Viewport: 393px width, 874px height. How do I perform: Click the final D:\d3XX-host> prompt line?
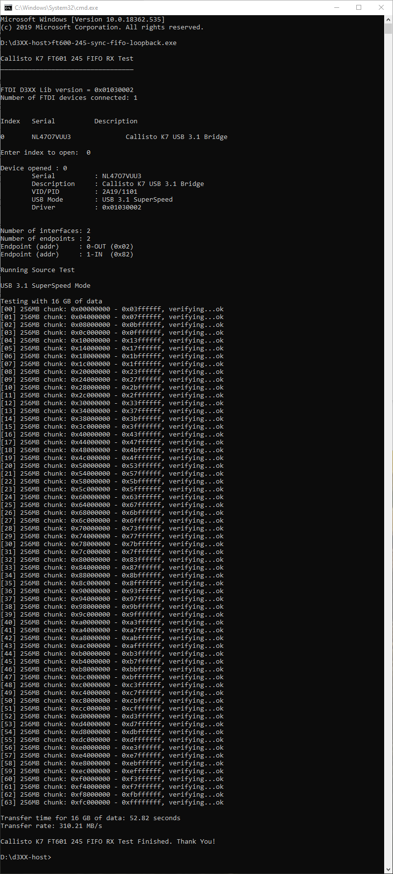[x=26, y=857]
